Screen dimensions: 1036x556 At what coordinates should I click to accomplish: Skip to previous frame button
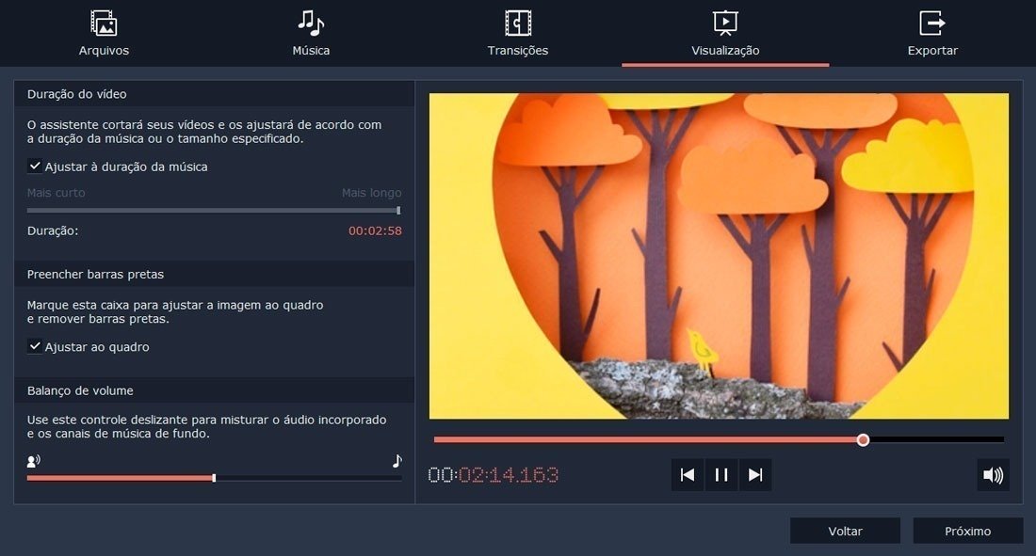tap(688, 475)
